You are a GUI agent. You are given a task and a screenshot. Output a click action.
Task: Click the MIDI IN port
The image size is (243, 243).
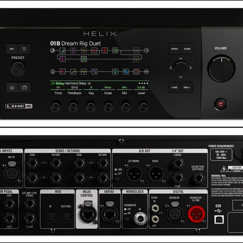pos(51,216)
